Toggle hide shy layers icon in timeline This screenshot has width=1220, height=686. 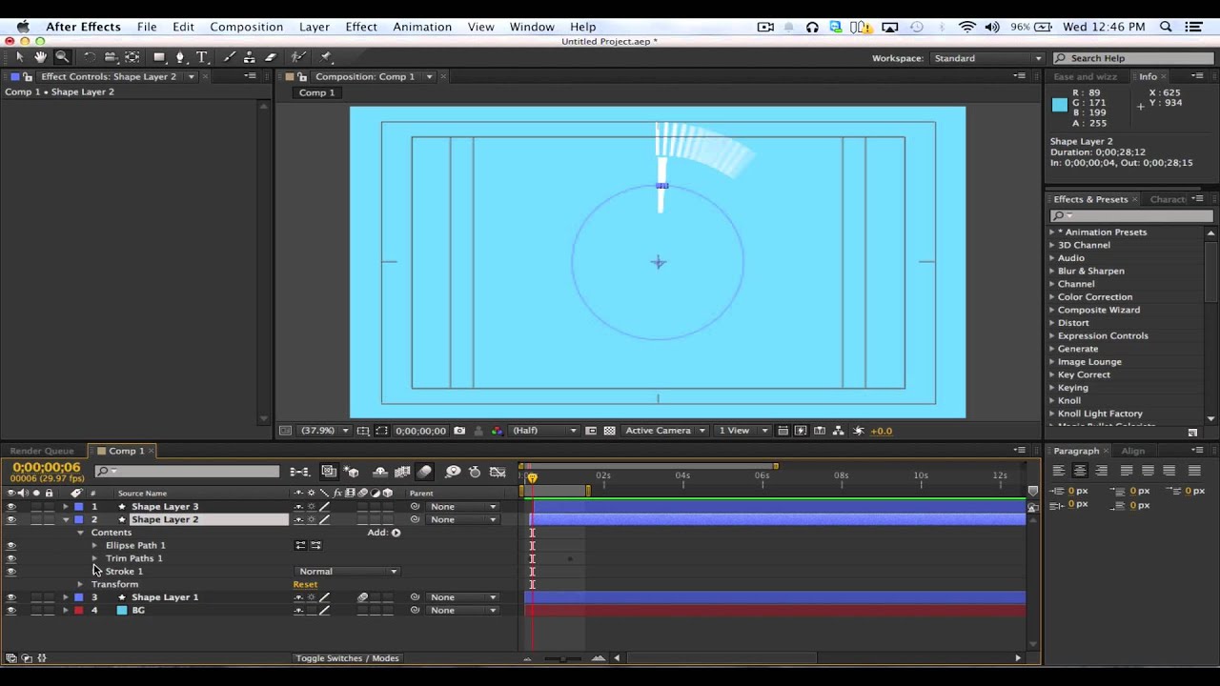pos(380,472)
